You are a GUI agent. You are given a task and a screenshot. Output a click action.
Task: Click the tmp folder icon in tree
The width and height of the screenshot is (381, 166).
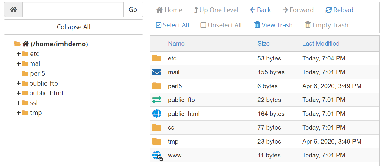point(25,113)
